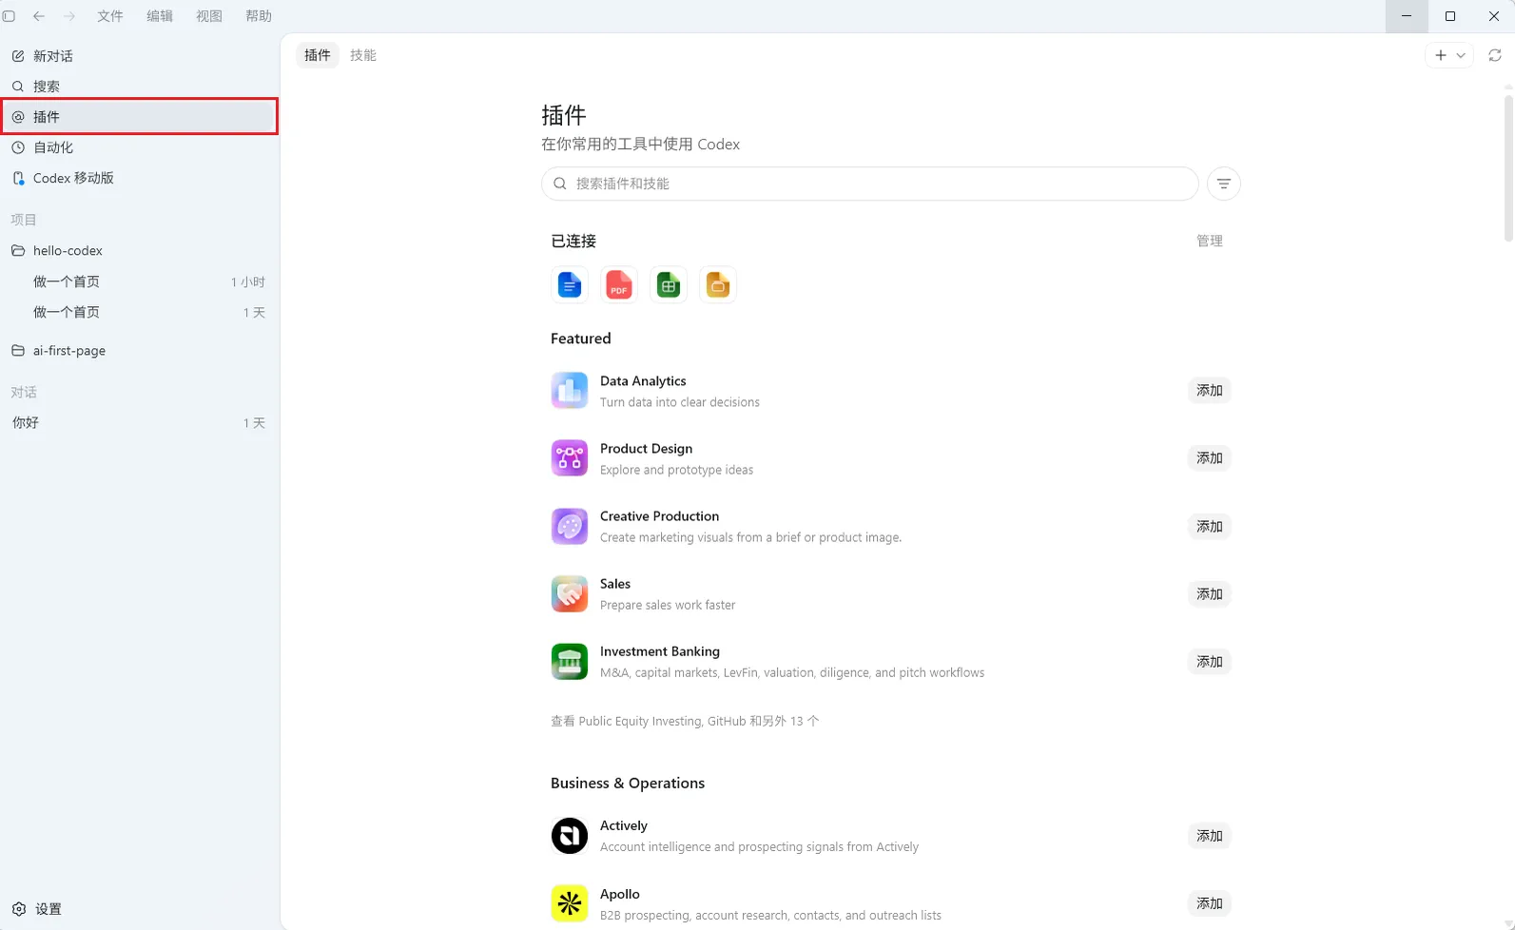Open the 帮助 menu
Image resolution: width=1515 pixels, height=930 pixels.
[259, 16]
